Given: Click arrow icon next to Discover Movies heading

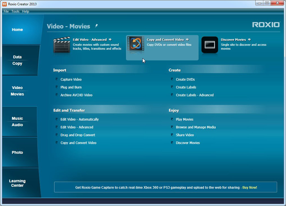Looking at the screenshot, I should point(249,39).
